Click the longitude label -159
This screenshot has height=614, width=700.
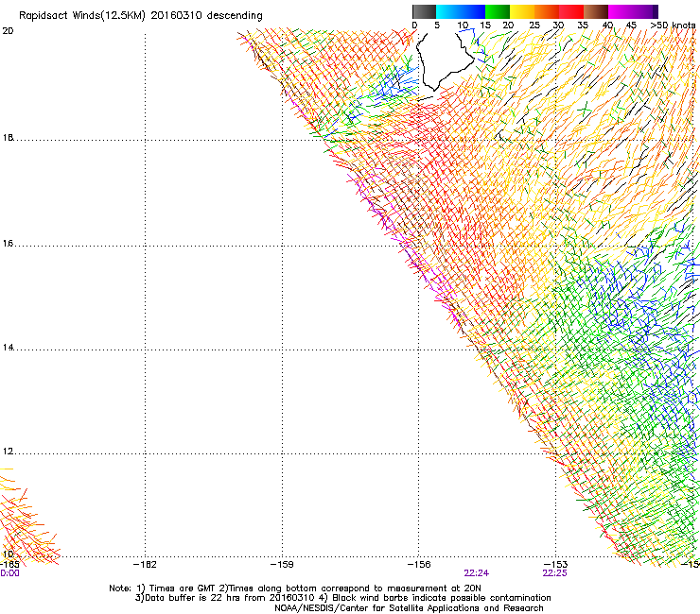click(x=282, y=565)
